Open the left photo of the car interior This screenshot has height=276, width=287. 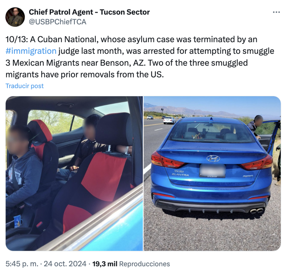tap(74, 173)
